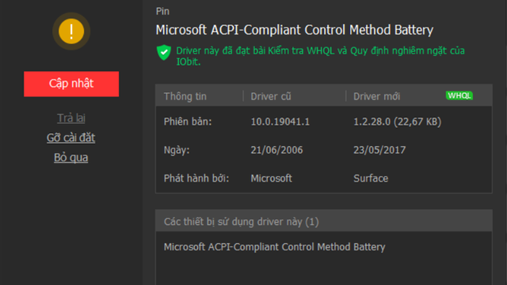The height and width of the screenshot is (285, 507).
Task: Click the Phiên bản: row label
Action: (188, 122)
